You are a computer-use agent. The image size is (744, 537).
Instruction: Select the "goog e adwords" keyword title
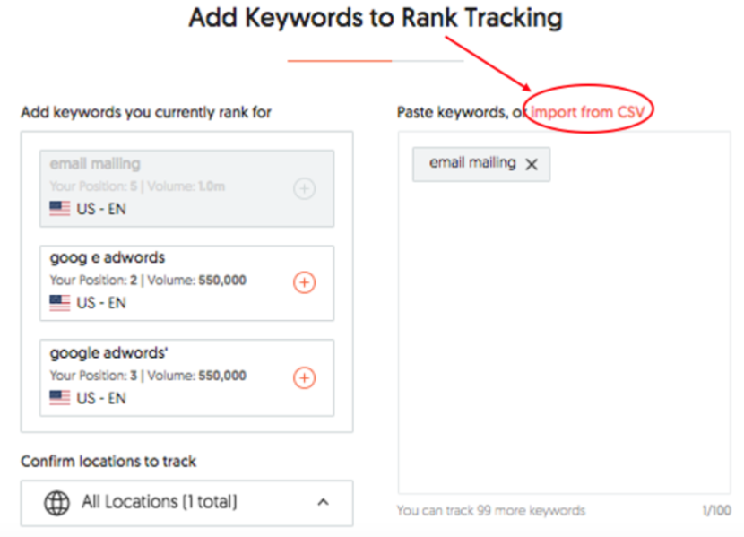coord(108,258)
